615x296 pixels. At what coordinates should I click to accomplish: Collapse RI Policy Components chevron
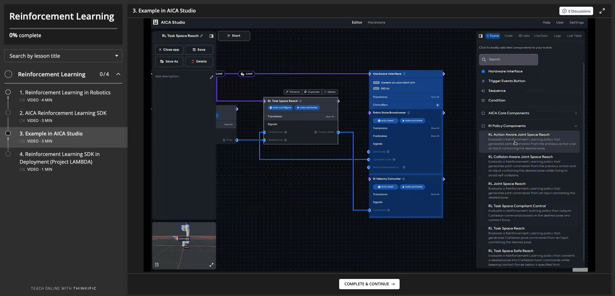(x=575, y=126)
